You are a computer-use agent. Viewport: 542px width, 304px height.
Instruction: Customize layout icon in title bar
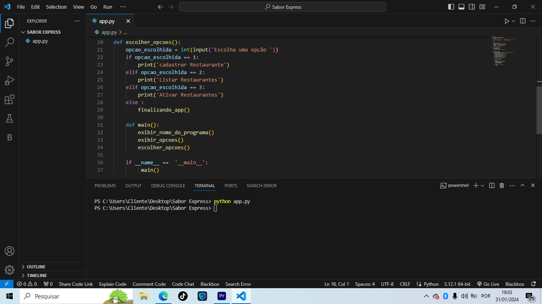[482, 7]
